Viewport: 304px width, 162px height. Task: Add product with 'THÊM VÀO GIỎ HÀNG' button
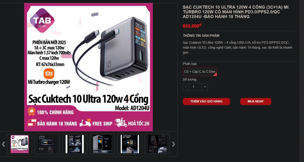[206, 101]
